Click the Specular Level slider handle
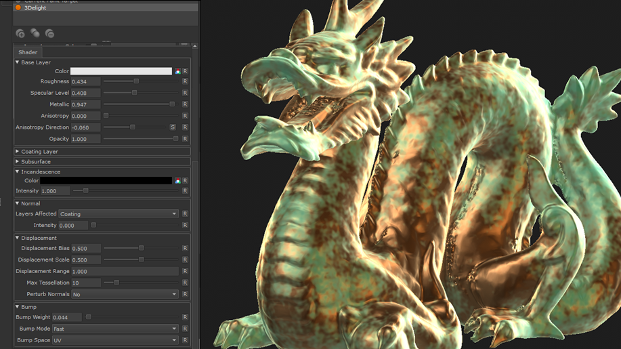 [135, 93]
